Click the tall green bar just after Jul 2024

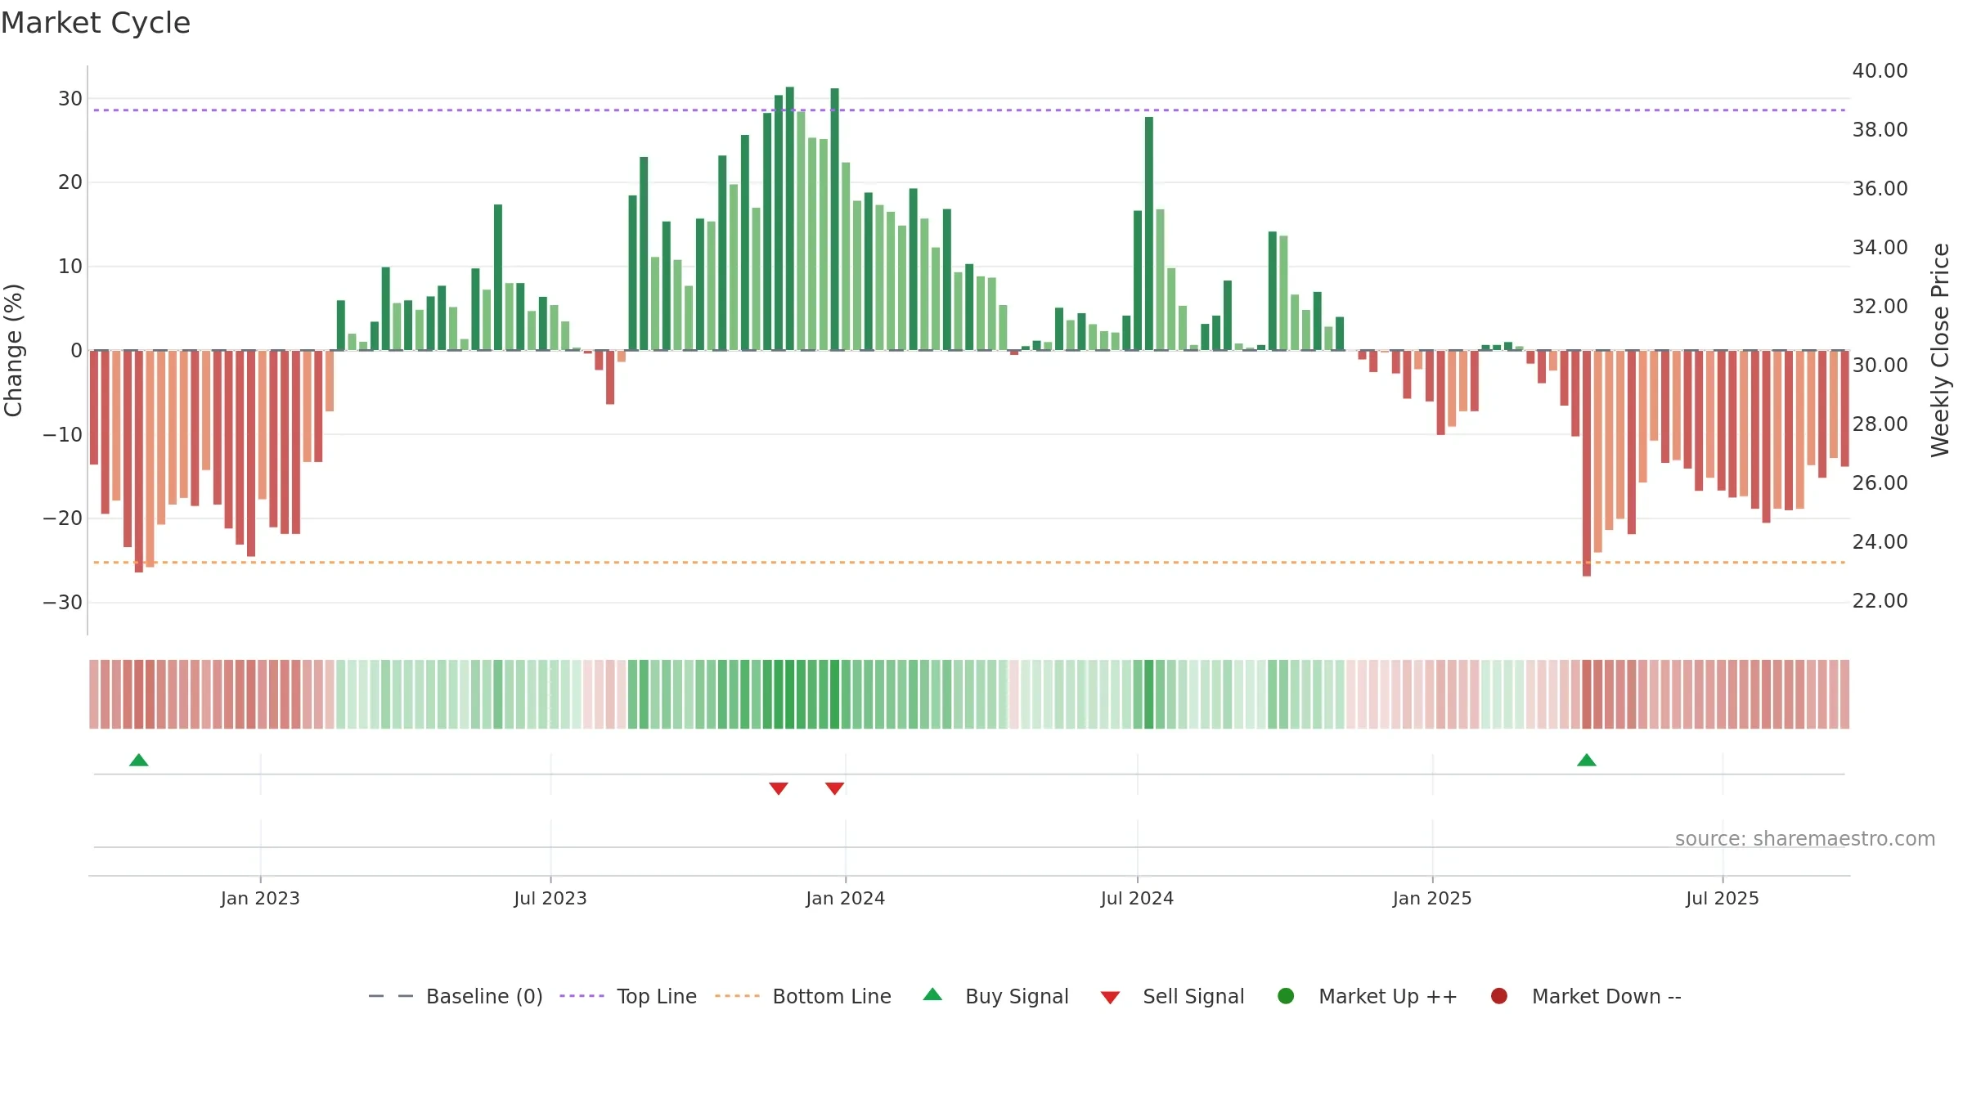[x=1149, y=233]
